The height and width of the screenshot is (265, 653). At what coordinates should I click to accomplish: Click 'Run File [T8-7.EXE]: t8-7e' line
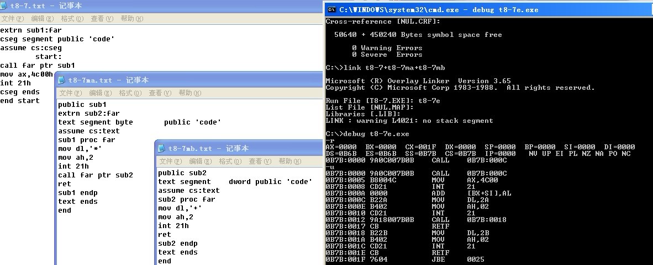(383, 100)
